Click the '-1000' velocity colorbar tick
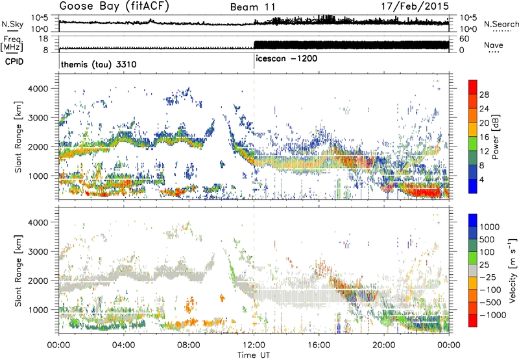This screenshot has width=519, height=359. coord(492,315)
